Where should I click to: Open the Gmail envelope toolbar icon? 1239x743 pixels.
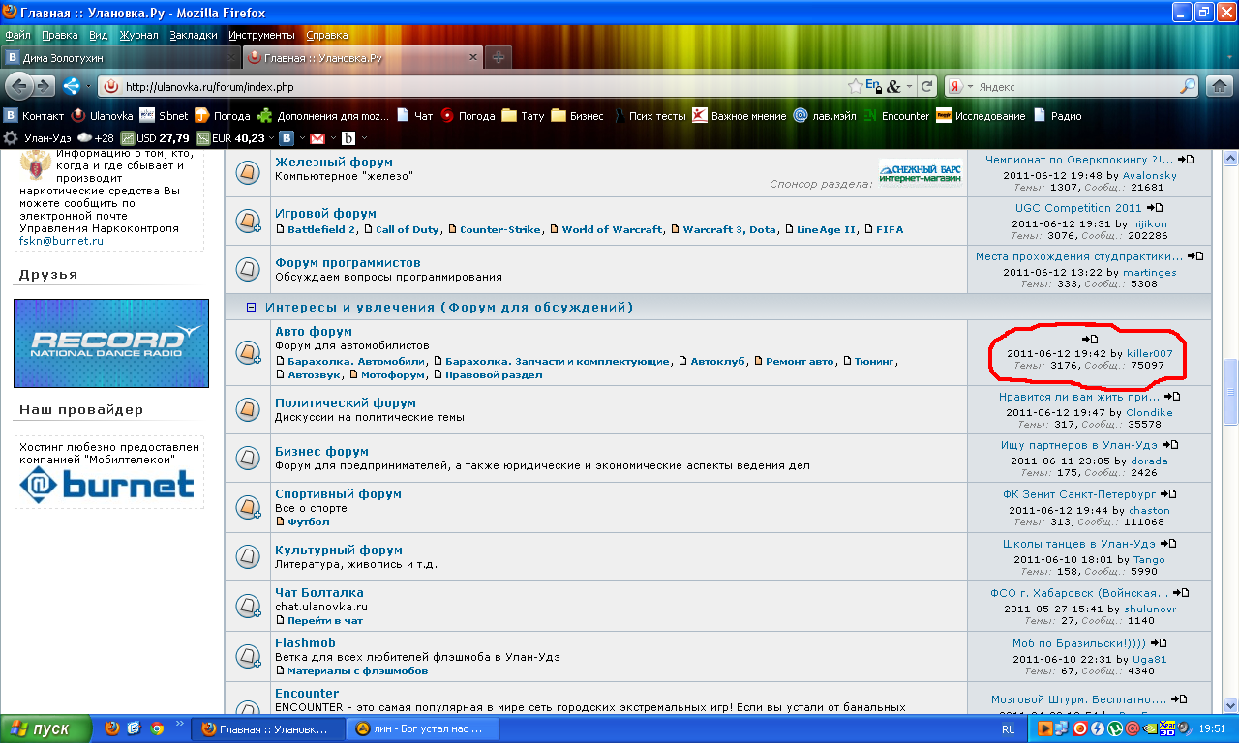[317, 138]
